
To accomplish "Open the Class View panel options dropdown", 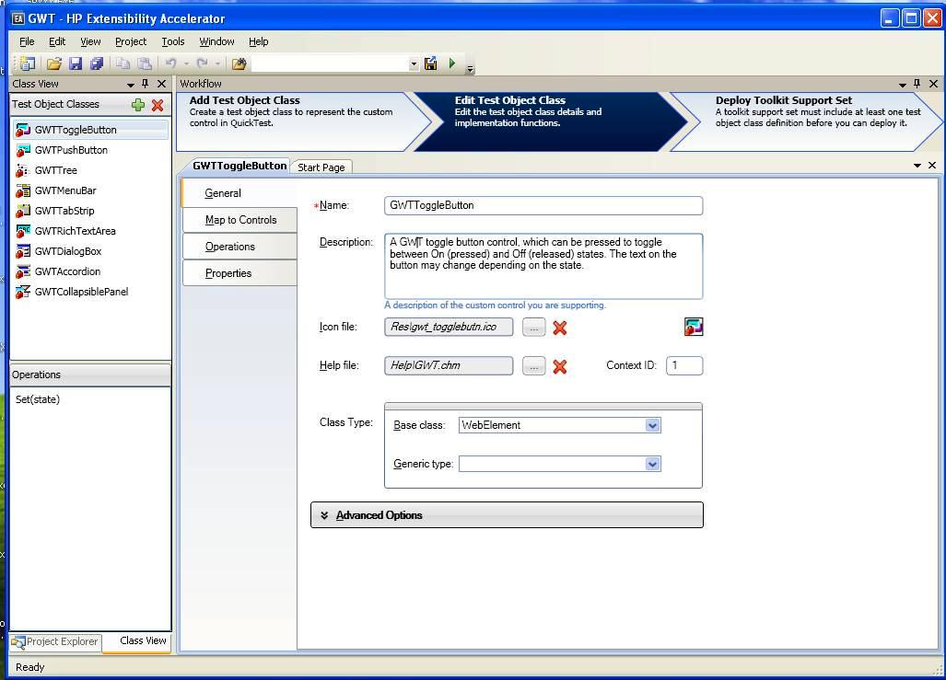I will pyautogui.click(x=130, y=85).
